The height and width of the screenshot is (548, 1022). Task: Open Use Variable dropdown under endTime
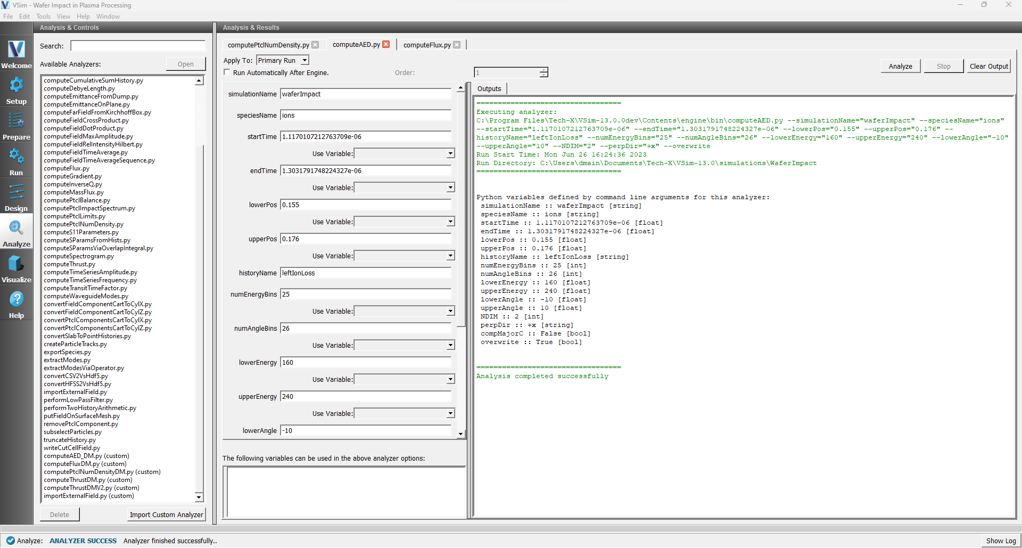(405, 187)
